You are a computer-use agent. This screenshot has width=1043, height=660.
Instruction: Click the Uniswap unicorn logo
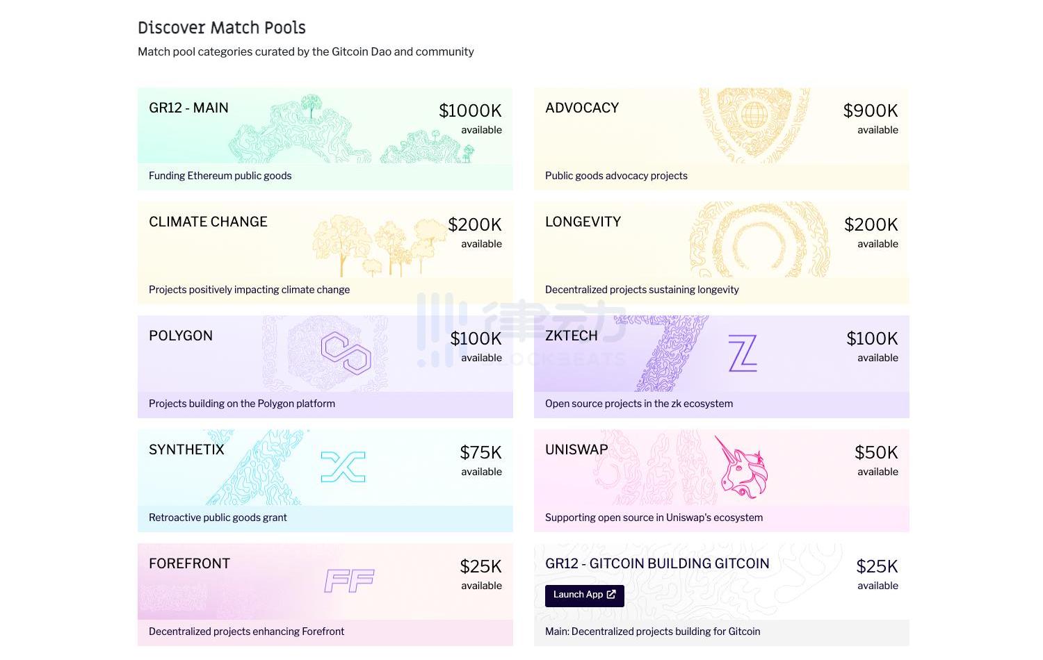[742, 468]
